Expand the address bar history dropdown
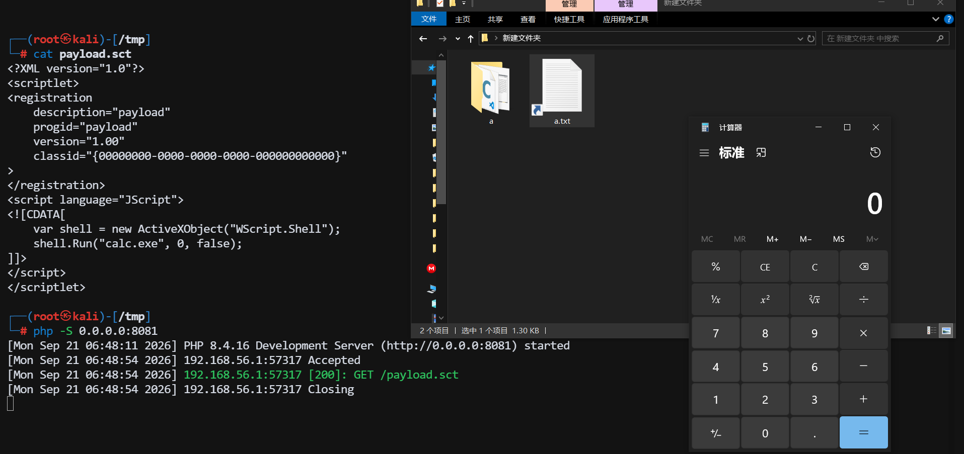 coord(800,39)
